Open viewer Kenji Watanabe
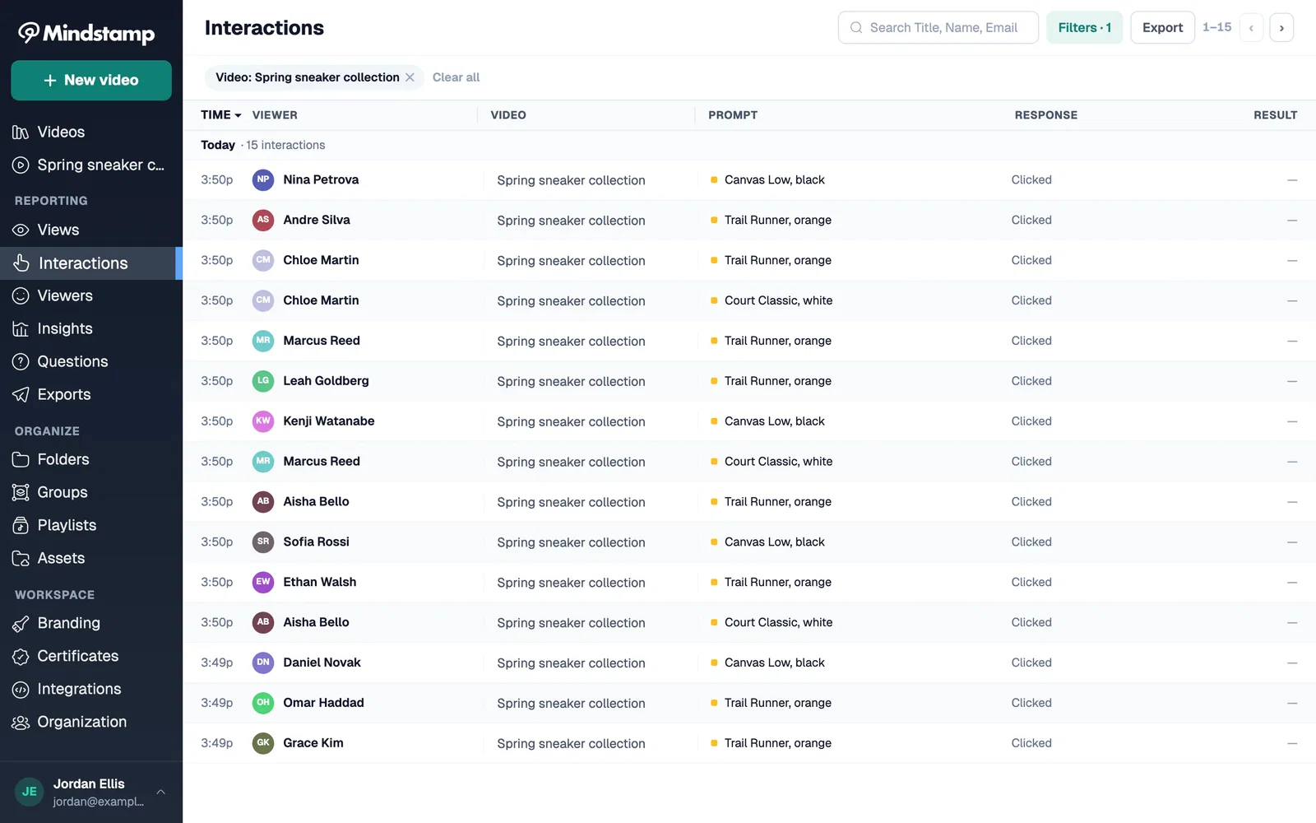This screenshot has width=1316, height=823. click(329, 421)
